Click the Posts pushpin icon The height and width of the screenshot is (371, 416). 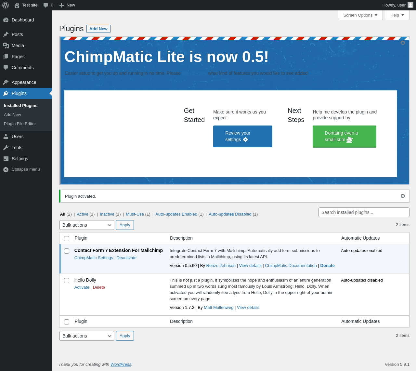coord(6,34)
